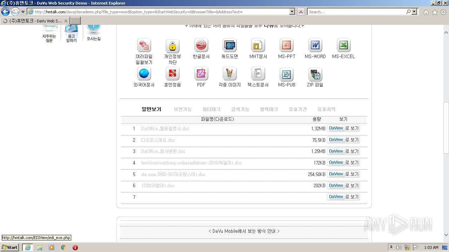
Task: View row 7 file with DaView 로 보기
Action: point(343,197)
